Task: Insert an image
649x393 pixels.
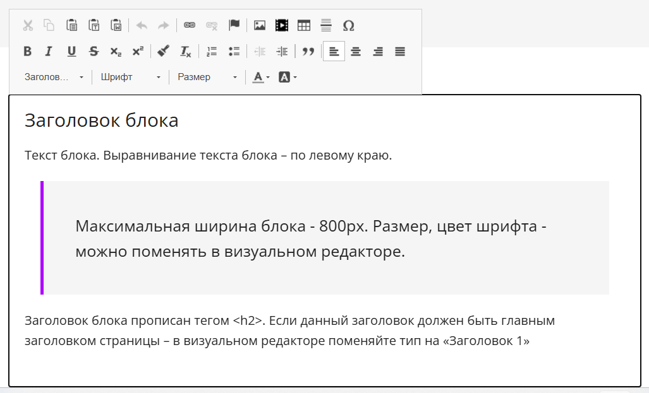Action: tap(260, 26)
